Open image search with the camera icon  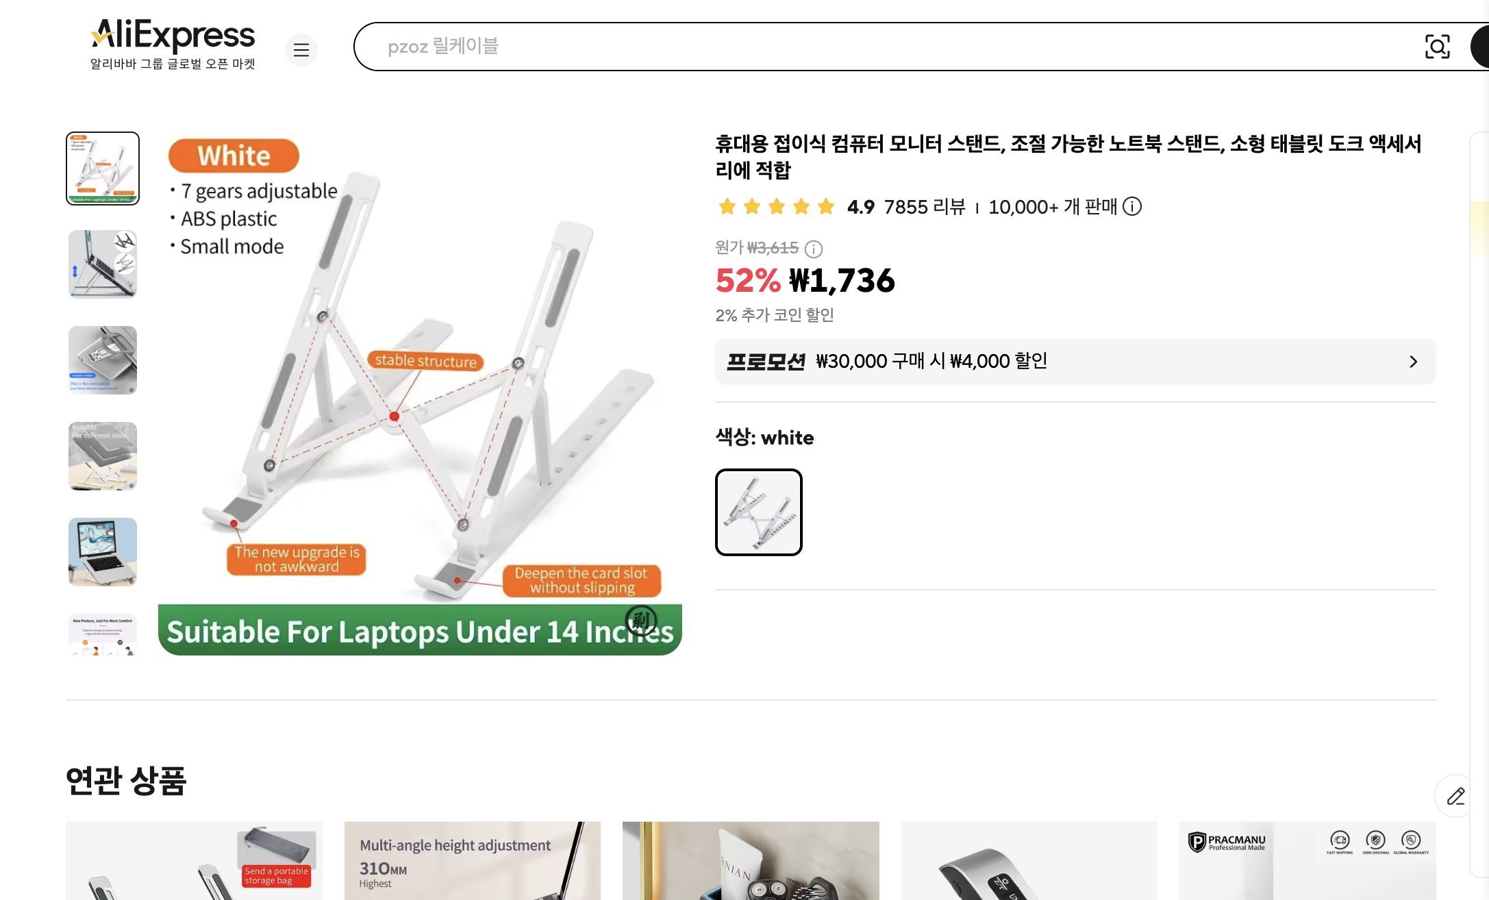[x=1438, y=47]
